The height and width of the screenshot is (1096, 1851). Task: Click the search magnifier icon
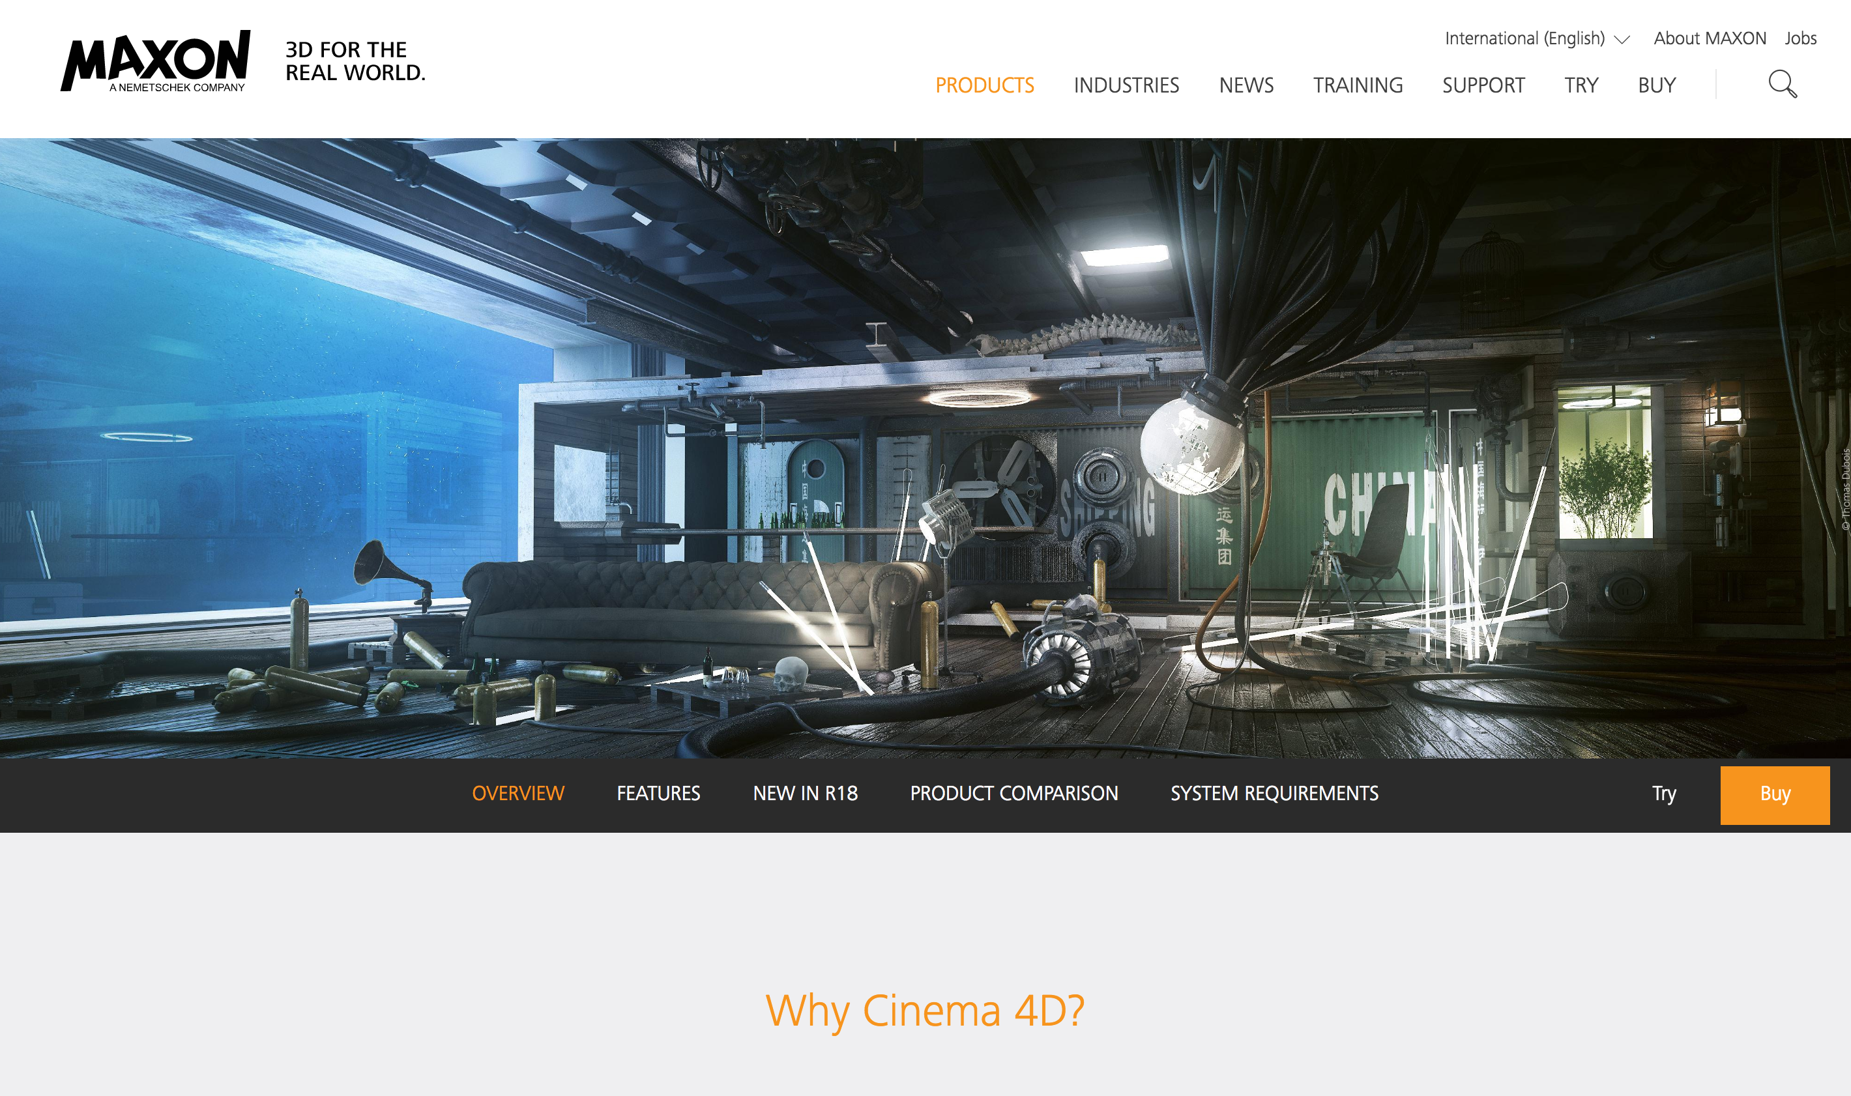[x=1781, y=84]
